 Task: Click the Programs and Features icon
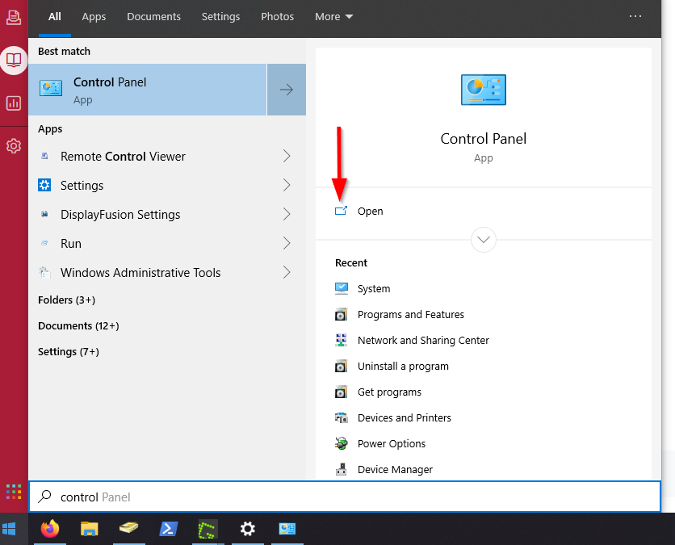click(341, 315)
